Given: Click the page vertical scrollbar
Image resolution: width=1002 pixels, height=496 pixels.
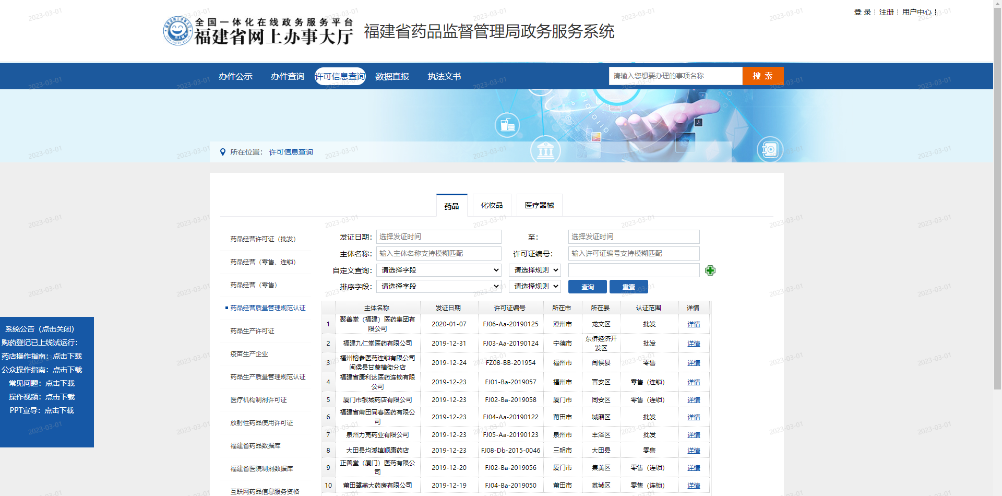Looking at the screenshot, I should pyautogui.click(x=997, y=209).
